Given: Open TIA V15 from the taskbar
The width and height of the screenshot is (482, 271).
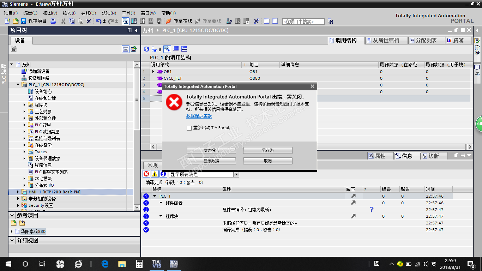Looking at the screenshot, I should (x=156, y=264).
